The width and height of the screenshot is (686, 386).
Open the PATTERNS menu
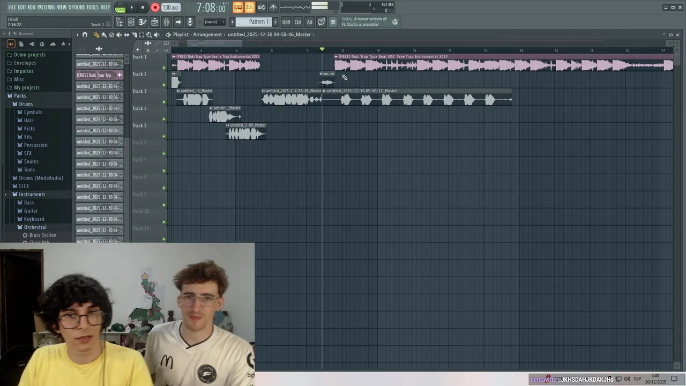(x=46, y=8)
